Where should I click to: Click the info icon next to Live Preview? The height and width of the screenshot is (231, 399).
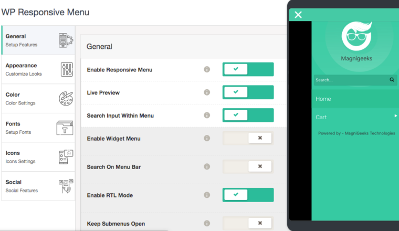click(207, 92)
